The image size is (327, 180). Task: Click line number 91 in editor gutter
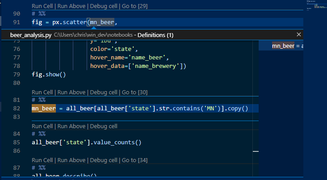coord(17,22)
